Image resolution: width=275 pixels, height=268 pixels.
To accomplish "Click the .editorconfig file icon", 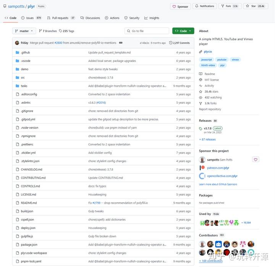I will click(17, 94).
